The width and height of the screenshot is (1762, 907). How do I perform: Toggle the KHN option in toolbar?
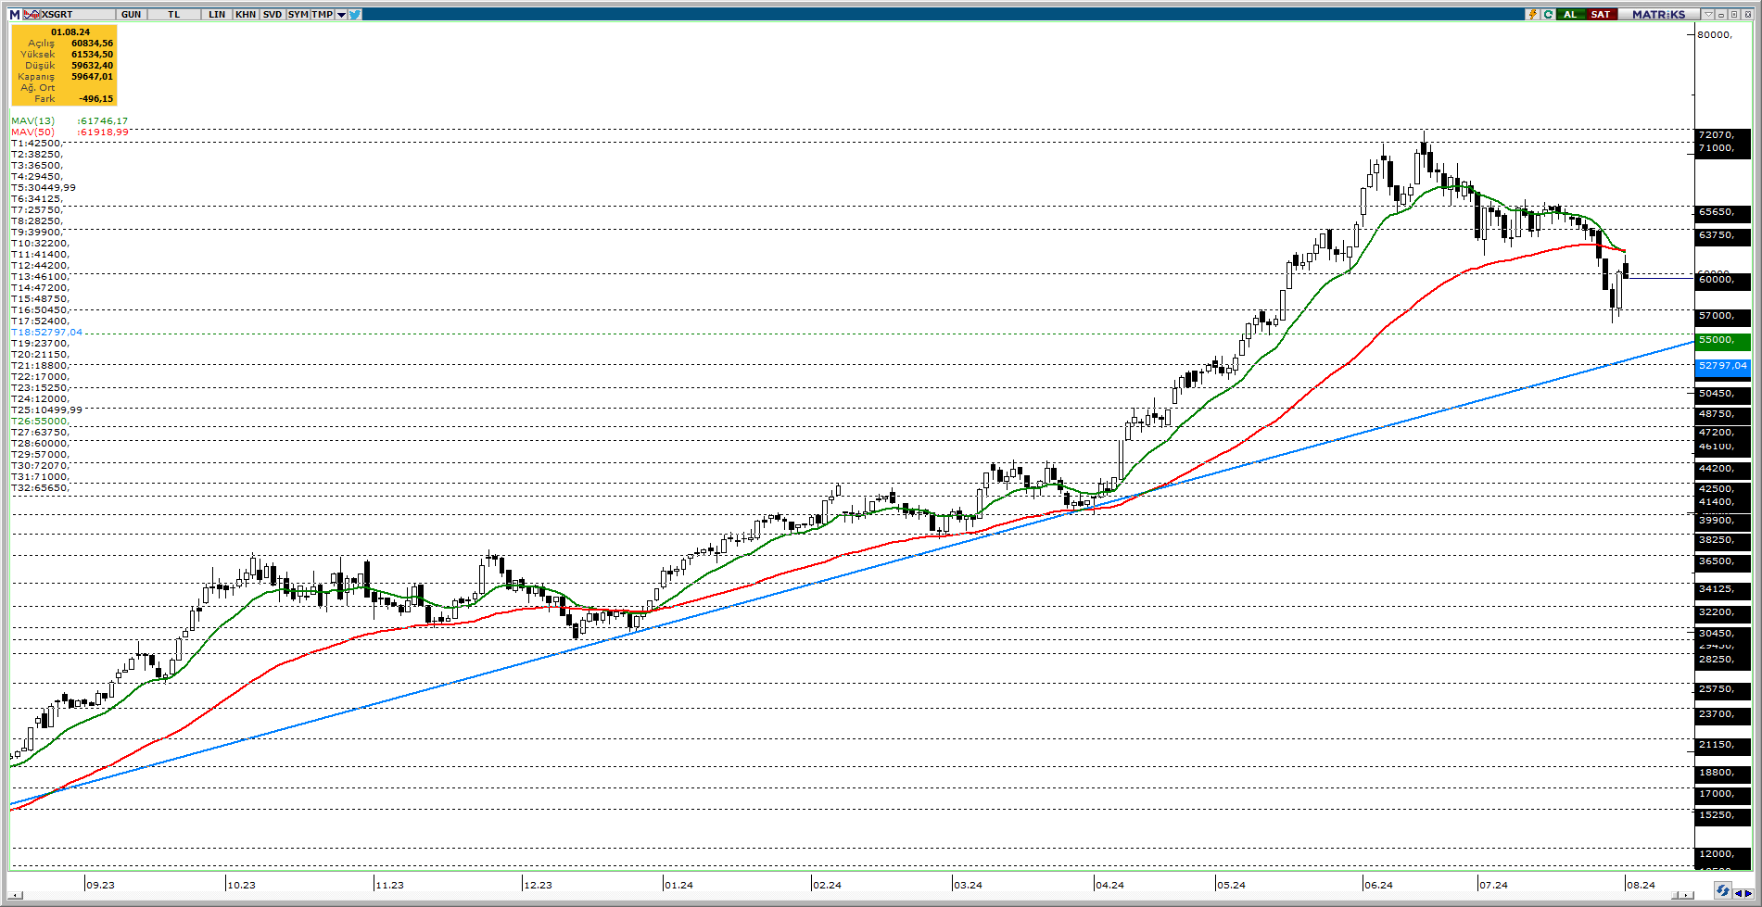coord(246,14)
